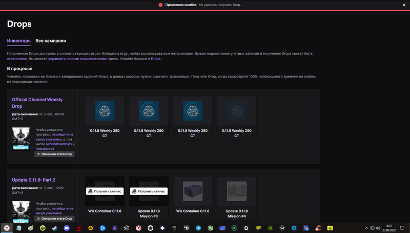410x233 pixels.
Task: Launch Epic Games Launcher from taskbar
Action: pos(174,228)
